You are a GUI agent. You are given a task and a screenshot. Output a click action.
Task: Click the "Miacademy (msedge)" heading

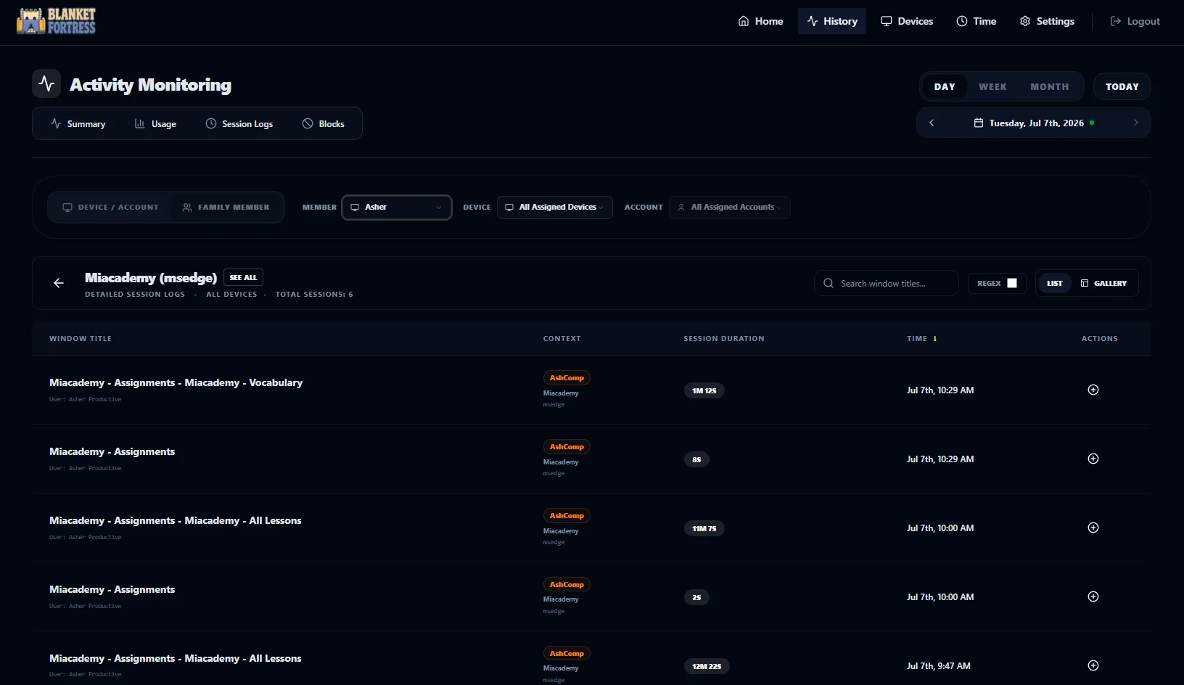151,277
